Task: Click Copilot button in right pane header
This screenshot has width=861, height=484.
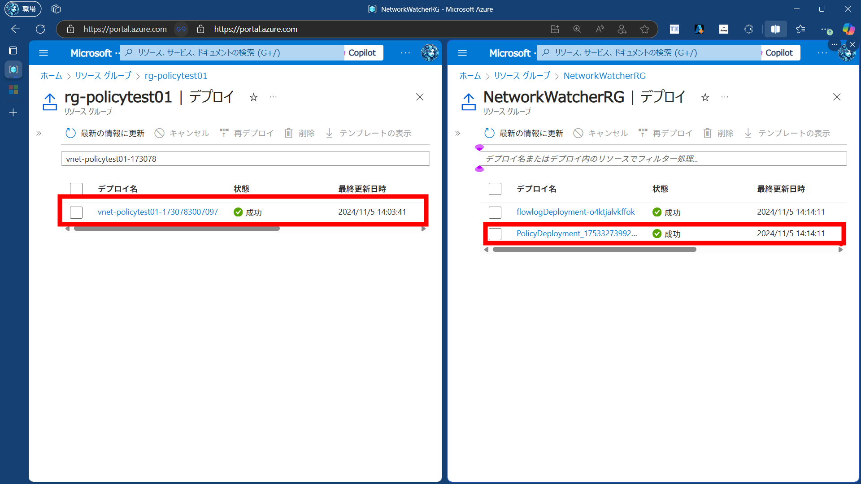Action: 779,53
